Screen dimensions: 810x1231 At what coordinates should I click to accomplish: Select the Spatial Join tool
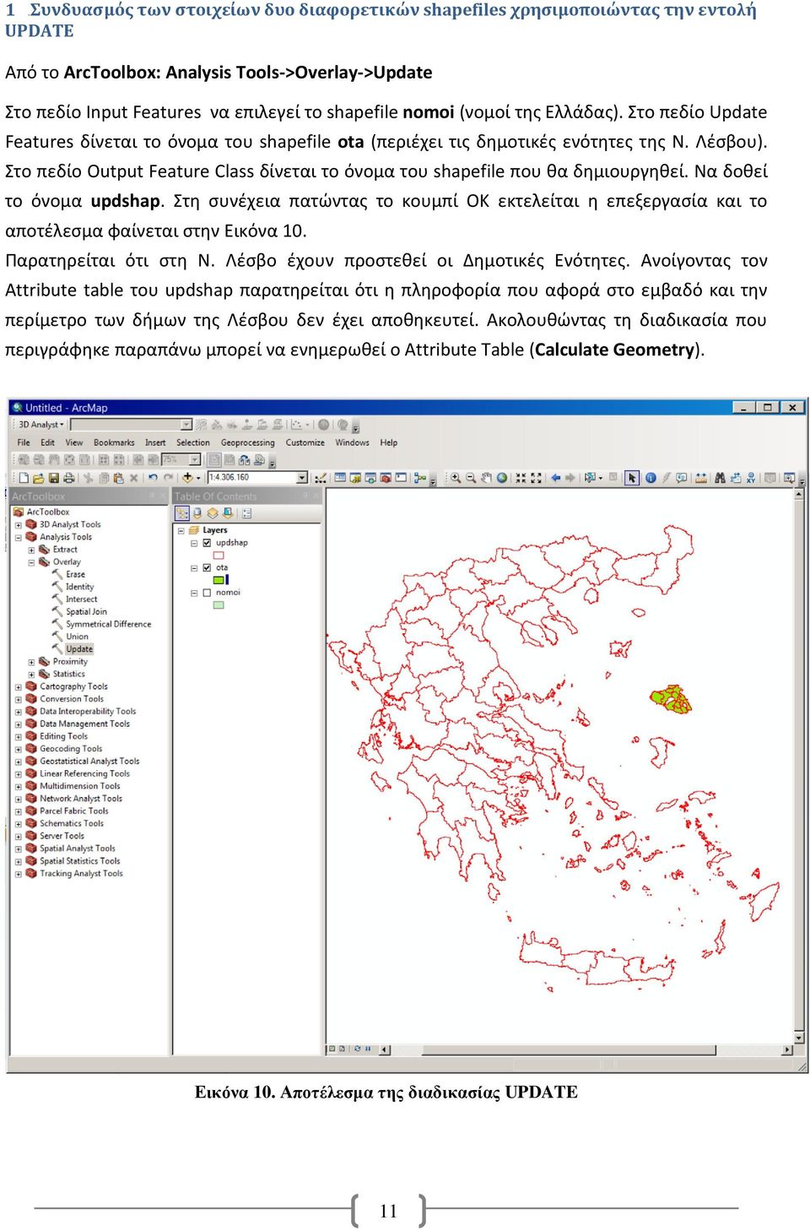pos(86,612)
